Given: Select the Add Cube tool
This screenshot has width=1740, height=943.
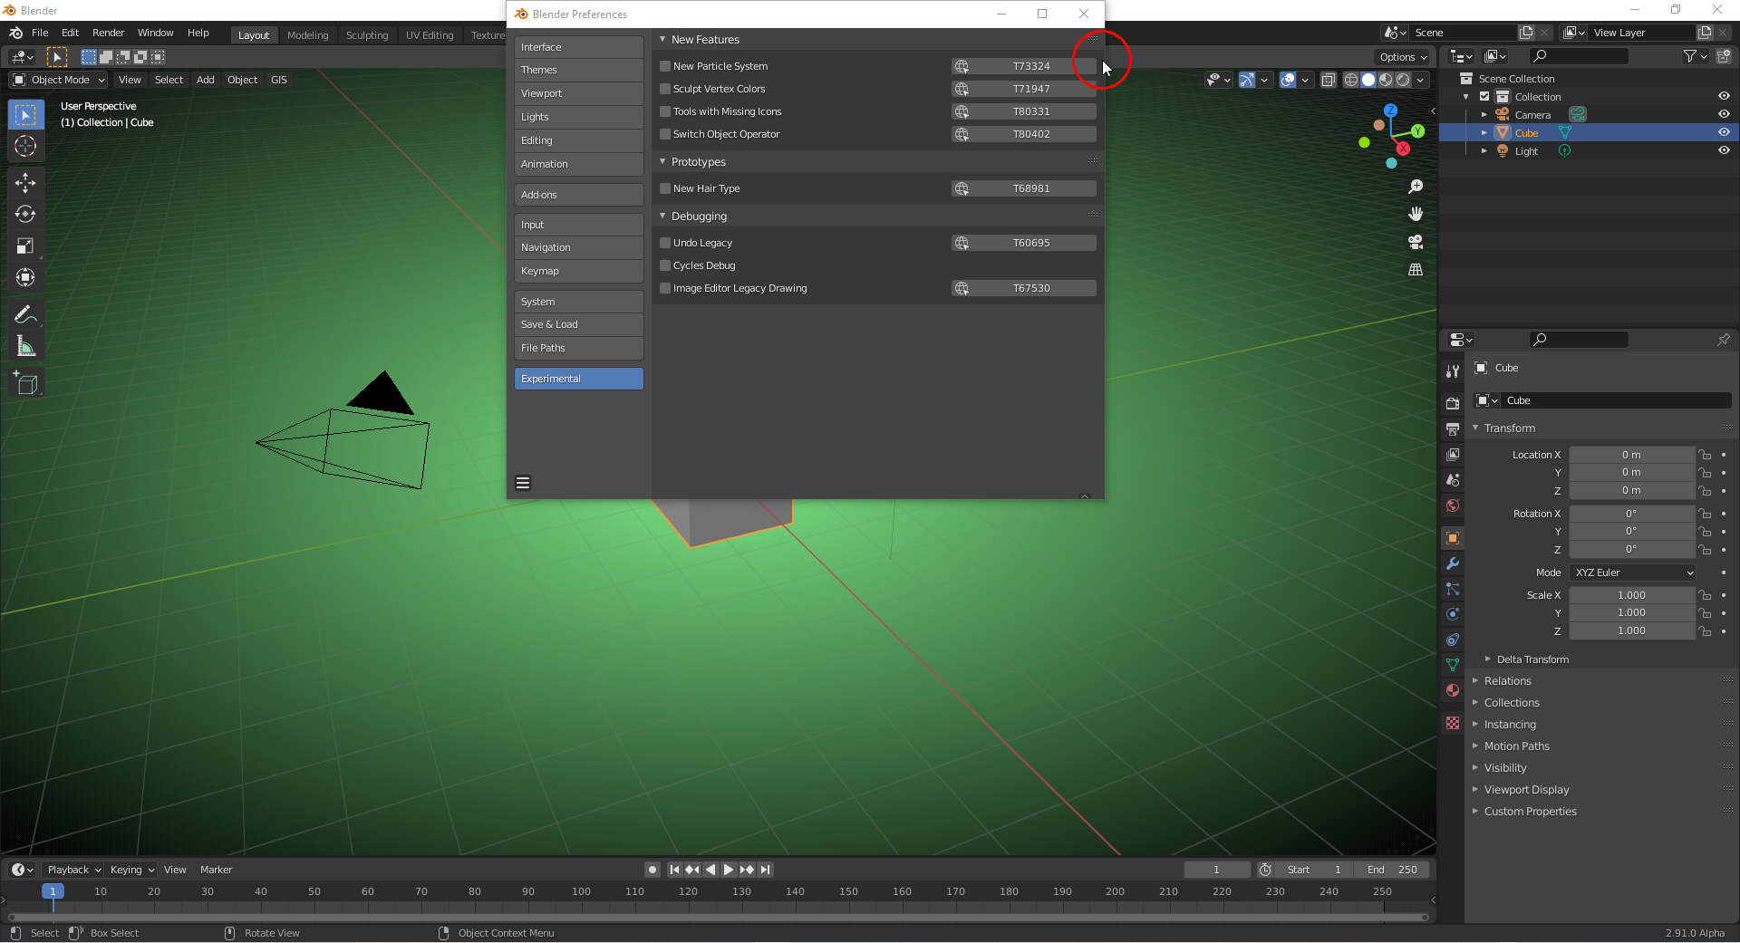Looking at the screenshot, I should pyautogui.click(x=25, y=383).
